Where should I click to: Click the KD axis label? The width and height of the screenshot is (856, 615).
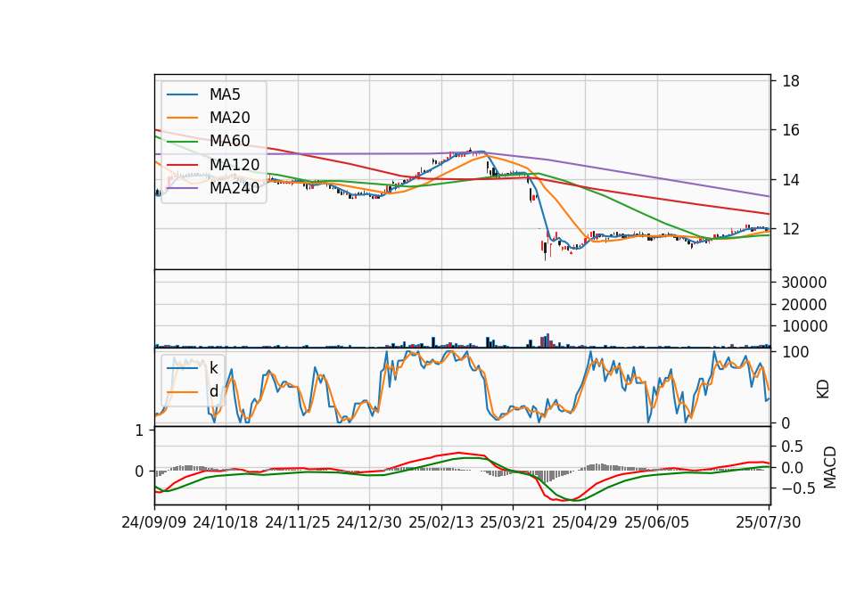point(823,389)
